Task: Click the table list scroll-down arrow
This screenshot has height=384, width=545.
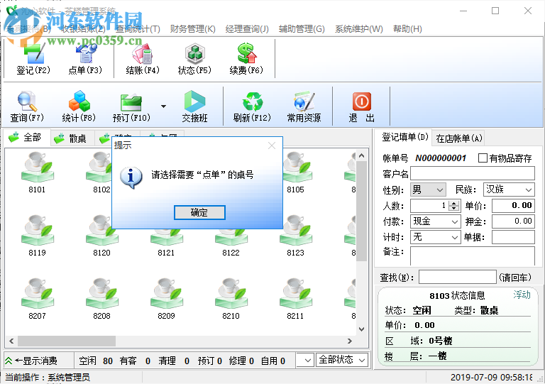Action: [361, 329]
